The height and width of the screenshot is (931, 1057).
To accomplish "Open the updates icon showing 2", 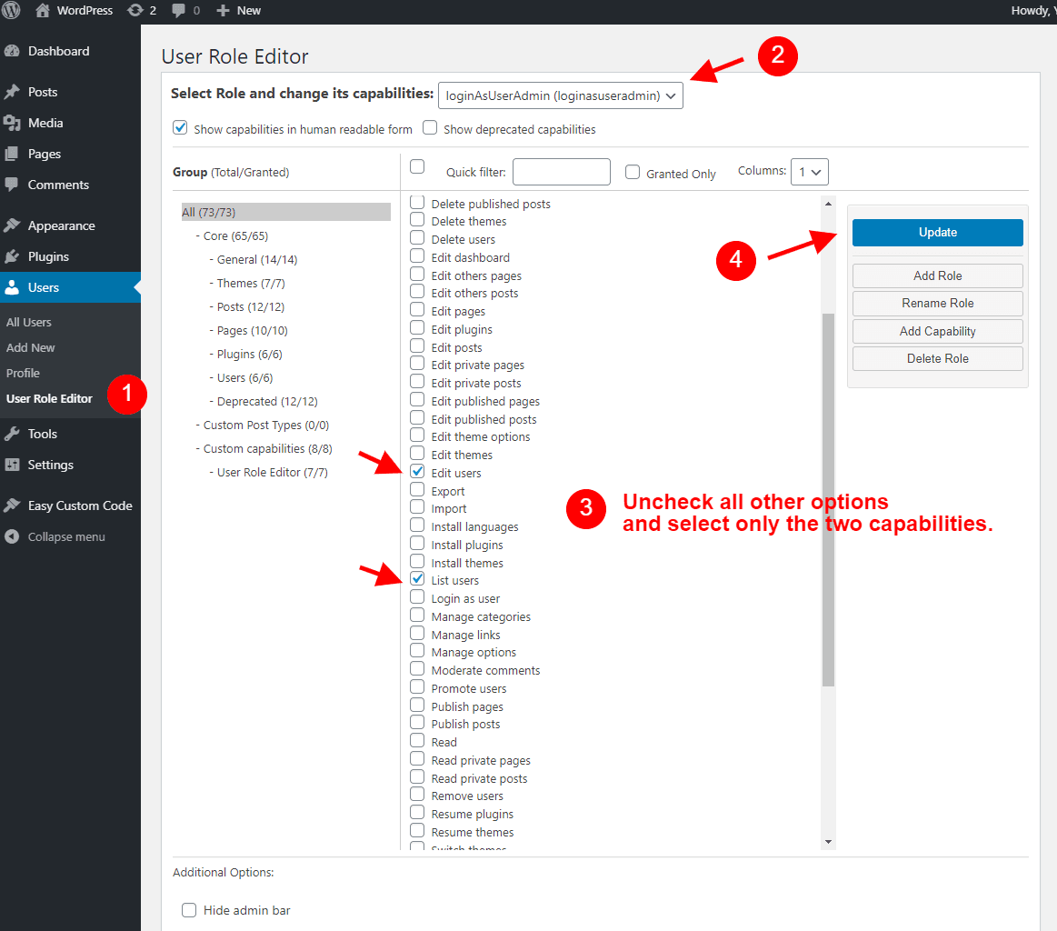I will click(x=135, y=10).
